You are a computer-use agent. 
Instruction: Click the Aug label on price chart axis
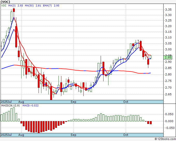click(21, 102)
